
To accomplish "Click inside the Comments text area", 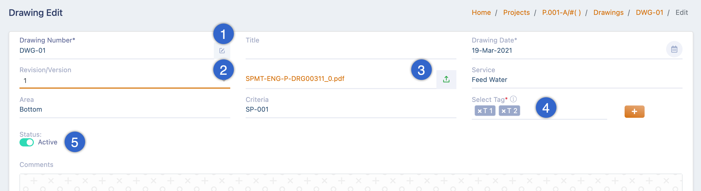I will point(350,183).
